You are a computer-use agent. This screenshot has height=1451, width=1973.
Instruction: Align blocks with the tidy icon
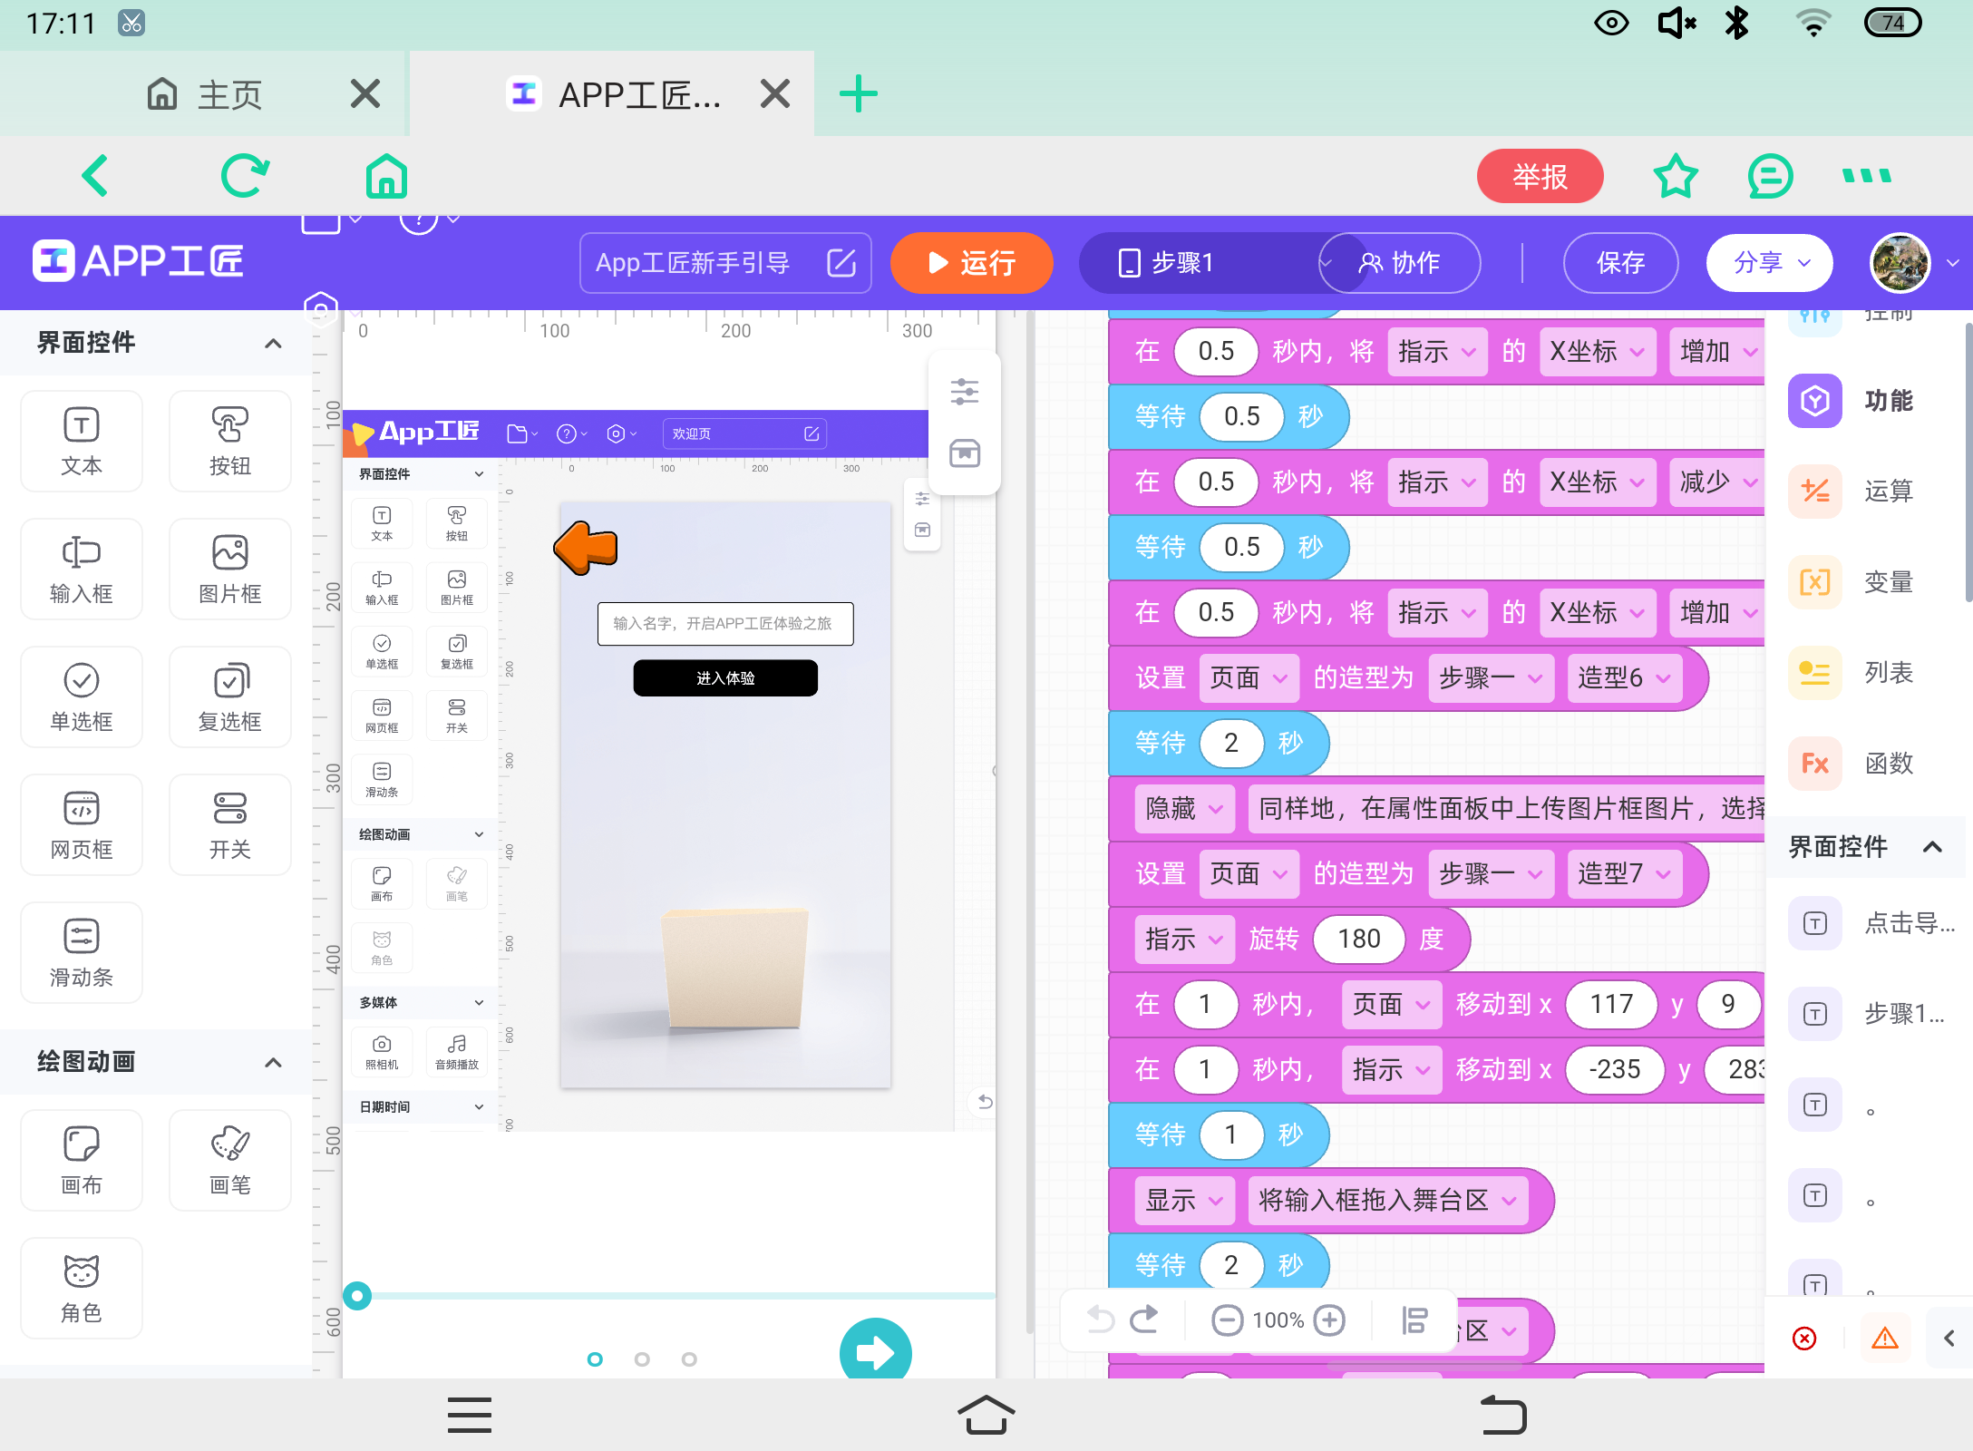coord(1414,1320)
